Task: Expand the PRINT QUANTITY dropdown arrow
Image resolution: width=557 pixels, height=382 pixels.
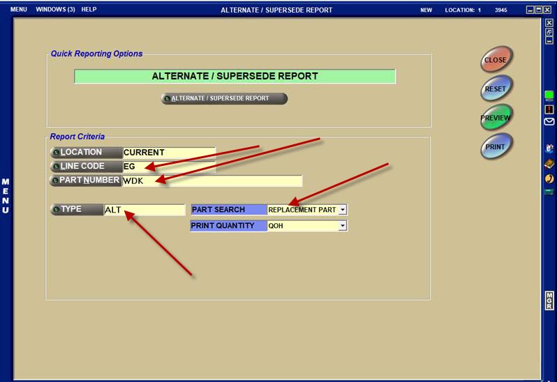Action: [343, 226]
